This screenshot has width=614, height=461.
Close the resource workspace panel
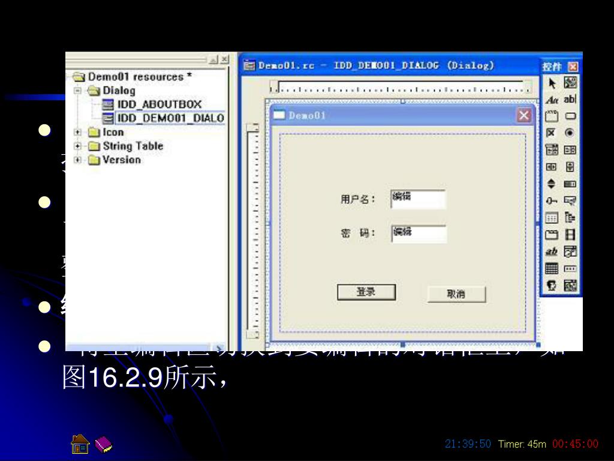click(224, 59)
